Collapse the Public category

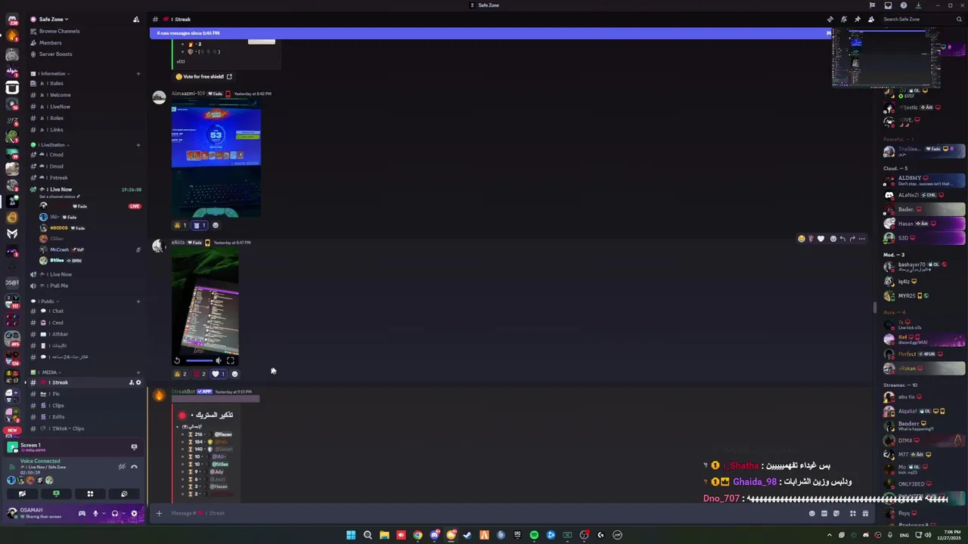pos(47,301)
